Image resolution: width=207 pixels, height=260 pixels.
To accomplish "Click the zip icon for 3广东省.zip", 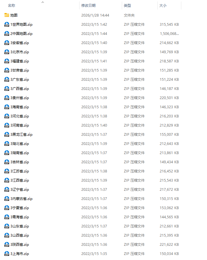I will [x=7, y=80].
